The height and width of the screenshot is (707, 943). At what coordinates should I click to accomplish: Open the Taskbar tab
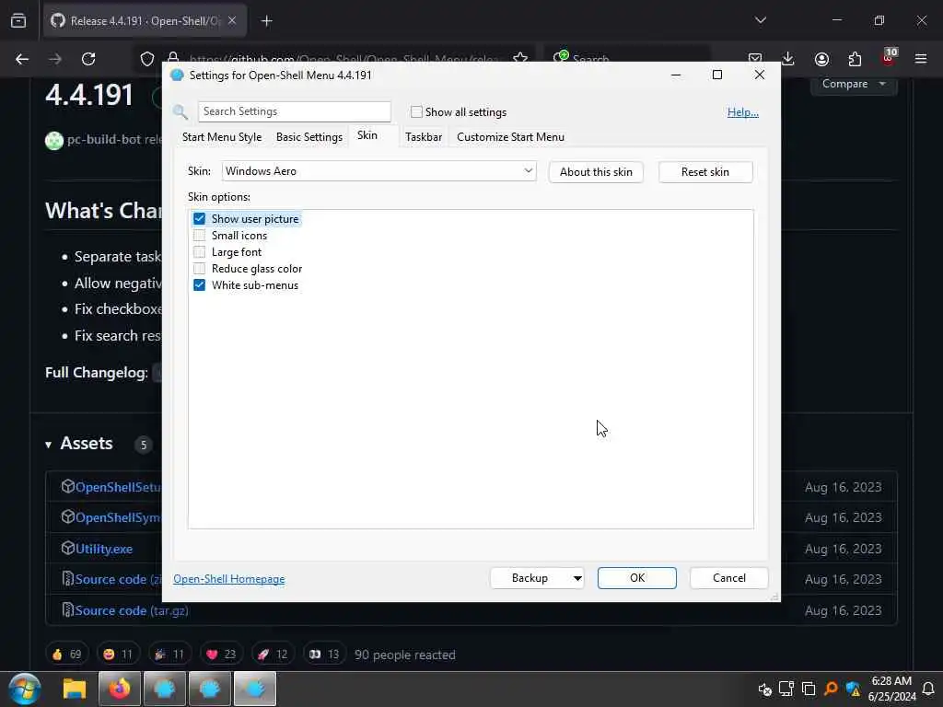424,137
